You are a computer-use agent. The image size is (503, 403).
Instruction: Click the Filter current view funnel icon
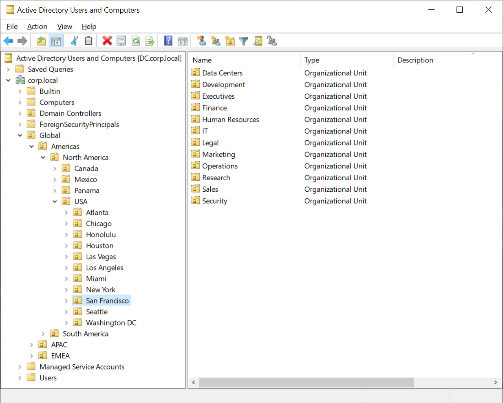[244, 41]
